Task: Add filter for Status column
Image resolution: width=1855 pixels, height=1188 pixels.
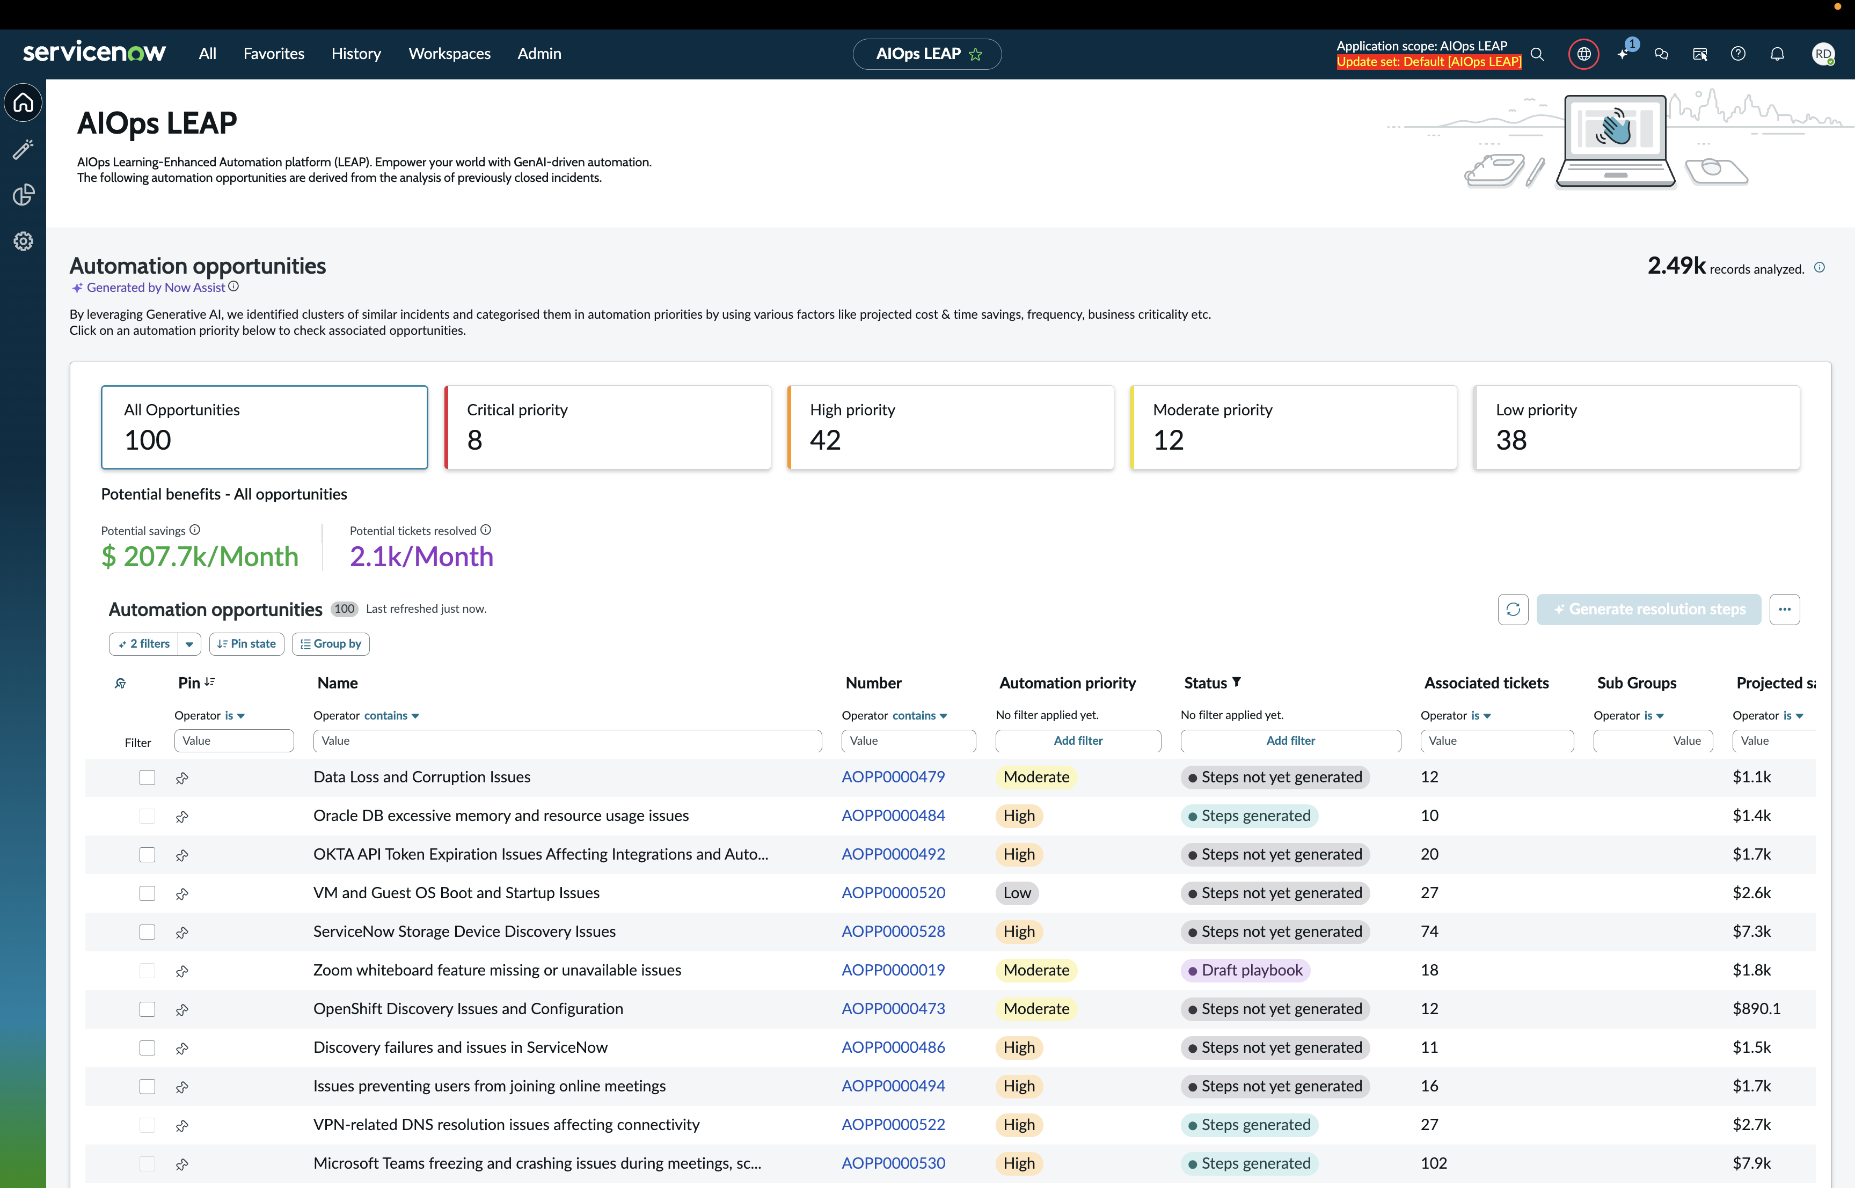Action: coord(1291,740)
